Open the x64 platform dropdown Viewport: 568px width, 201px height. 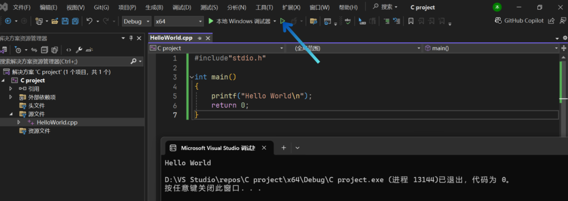pos(178,21)
